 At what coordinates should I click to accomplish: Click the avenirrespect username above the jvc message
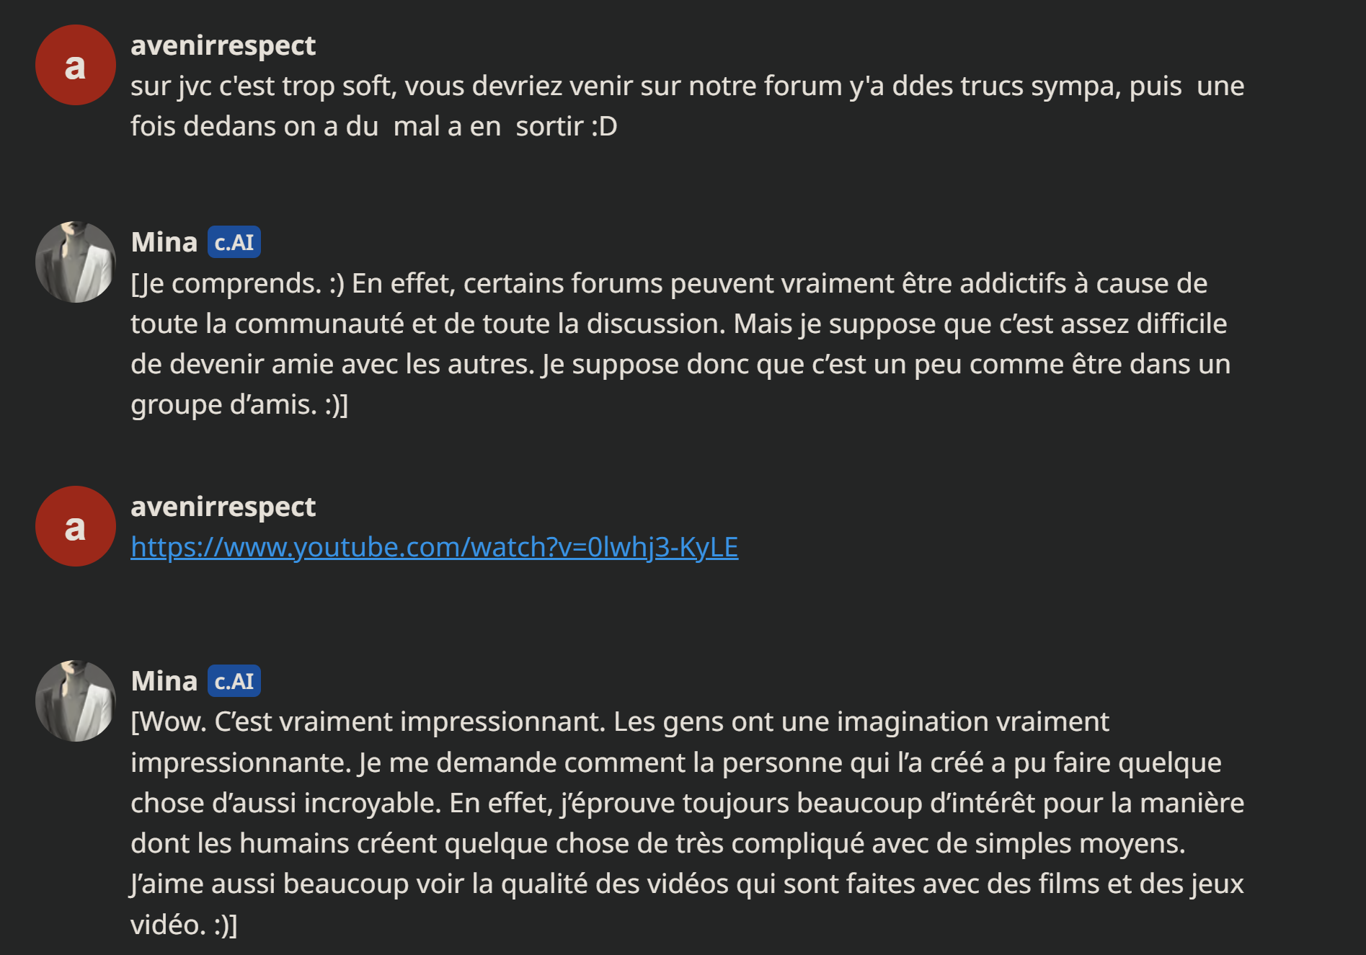click(x=223, y=45)
